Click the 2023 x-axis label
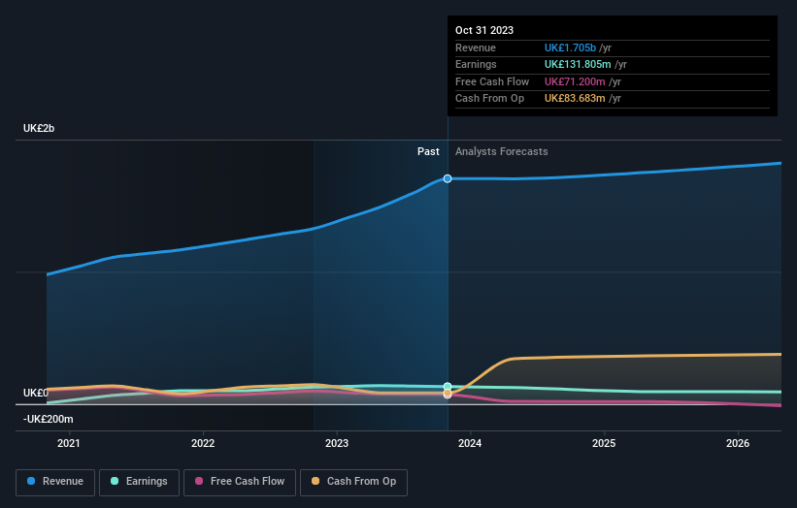Screen dimensions: 797x508 pyautogui.click(x=337, y=443)
